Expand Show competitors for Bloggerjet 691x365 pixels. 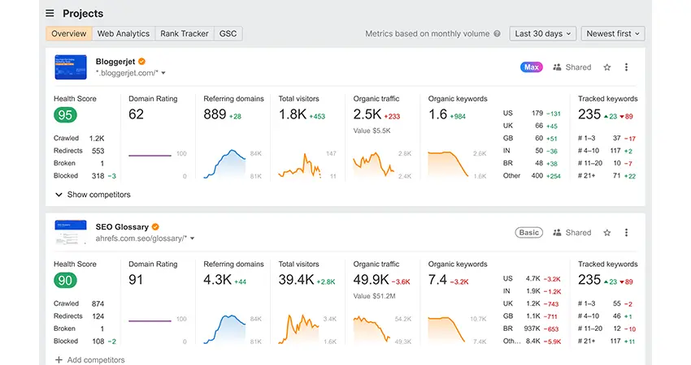pos(93,195)
